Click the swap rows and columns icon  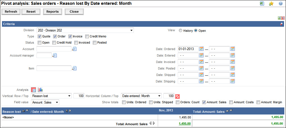coord(177,96)
